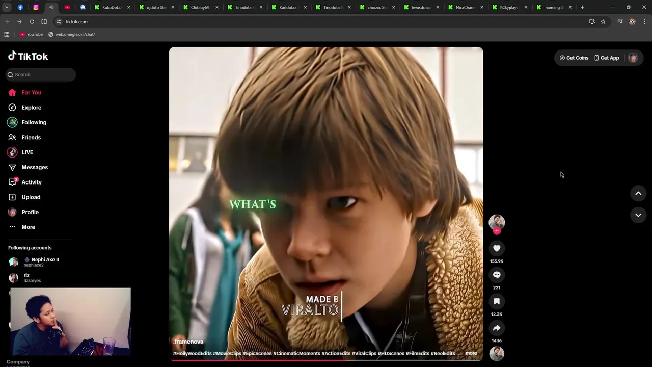Seek along the video progress bar

326,360
